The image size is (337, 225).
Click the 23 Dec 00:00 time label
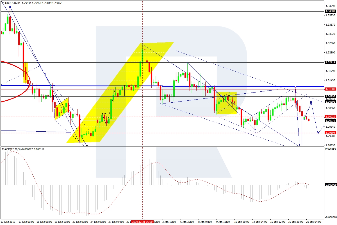point(80,222)
